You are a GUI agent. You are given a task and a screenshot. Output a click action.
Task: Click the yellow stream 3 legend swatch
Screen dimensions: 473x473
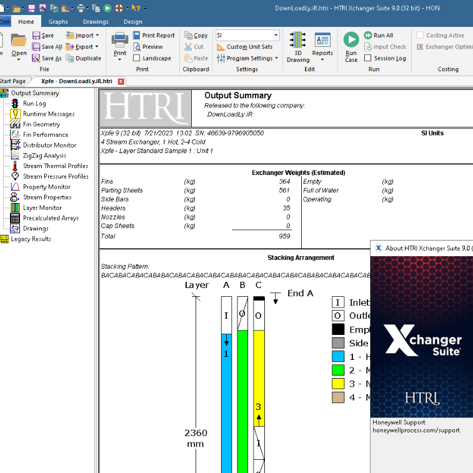click(x=338, y=384)
